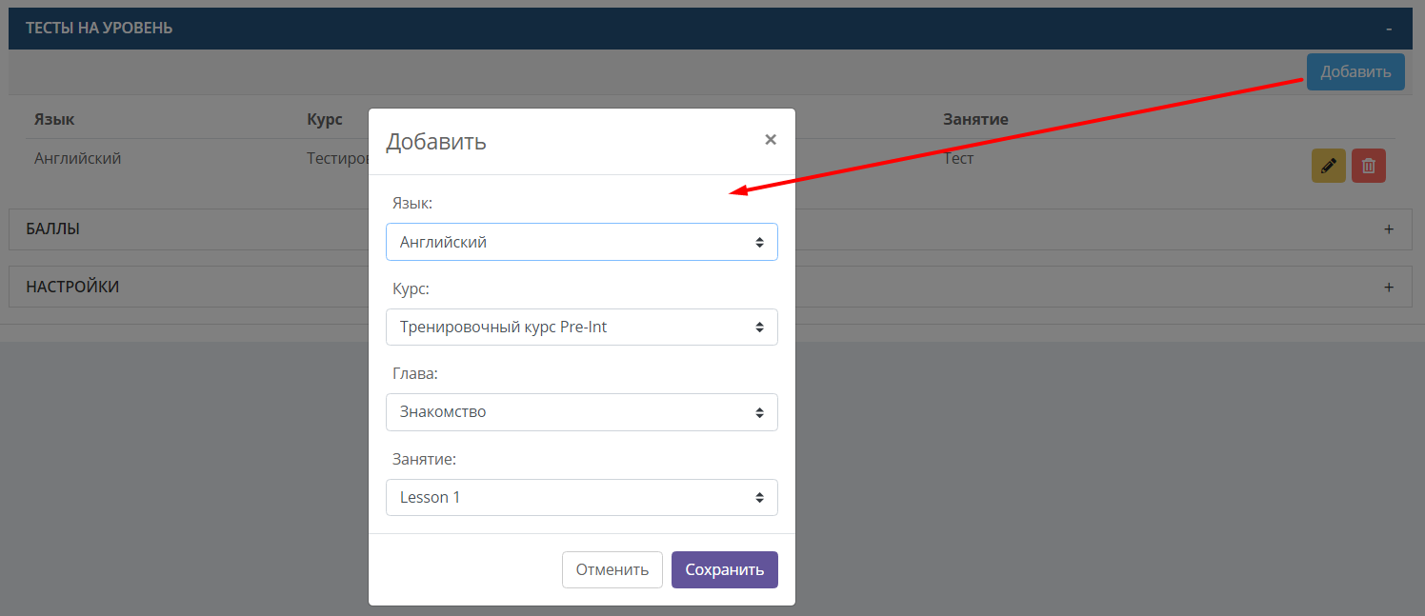Close the Добавить dialog with the X
Screen dimensions: 1425x616
(x=771, y=140)
